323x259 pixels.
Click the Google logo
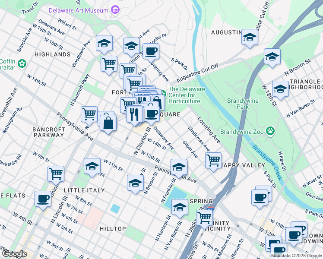pos(14,254)
